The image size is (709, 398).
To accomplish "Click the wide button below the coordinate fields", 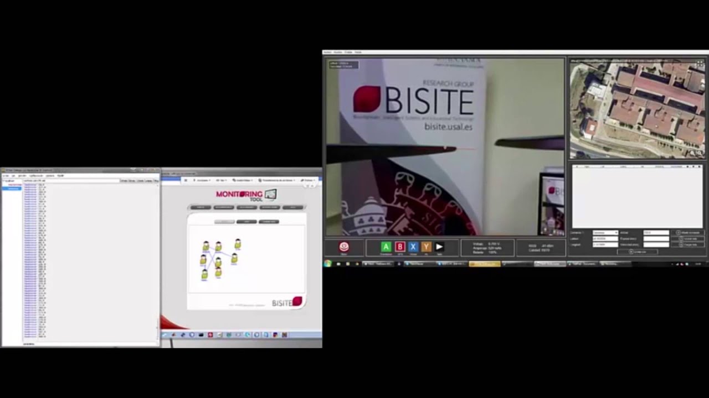I will pyautogui.click(x=637, y=252).
